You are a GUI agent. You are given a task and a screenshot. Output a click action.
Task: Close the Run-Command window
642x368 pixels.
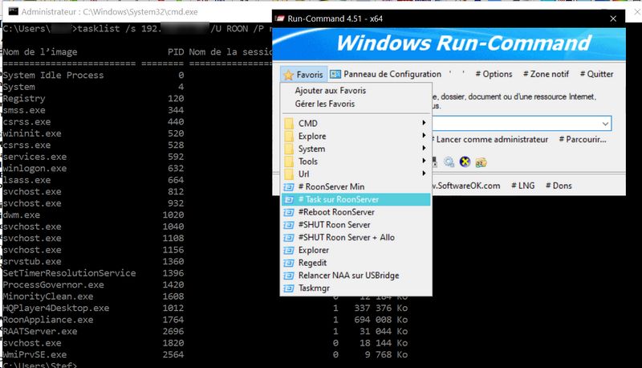pos(613,18)
